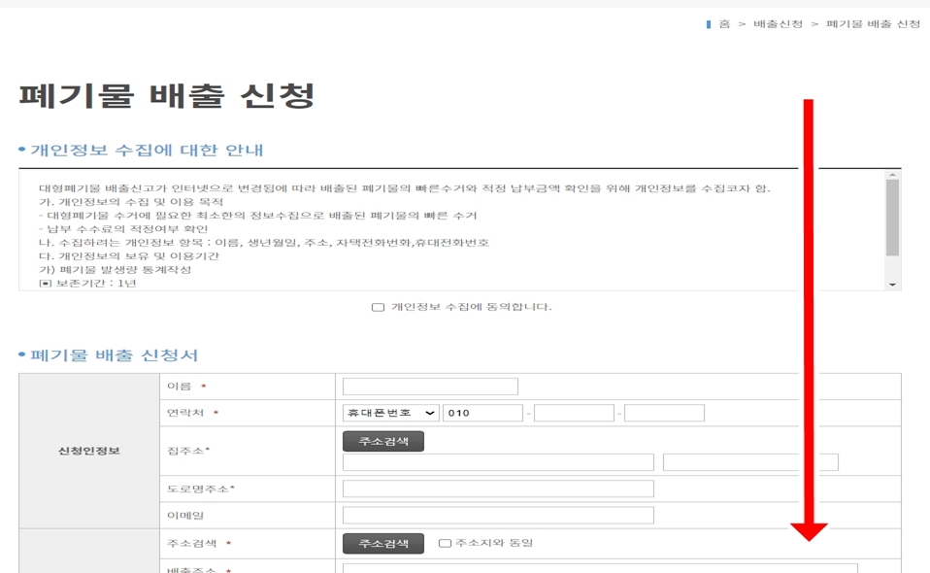Image resolution: width=930 pixels, height=573 pixels.
Task: Tick the 주소지와 동일 checkbox
Action: [445, 543]
